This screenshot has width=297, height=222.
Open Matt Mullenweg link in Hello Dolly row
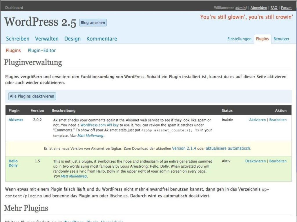pyautogui.click(x=74, y=176)
